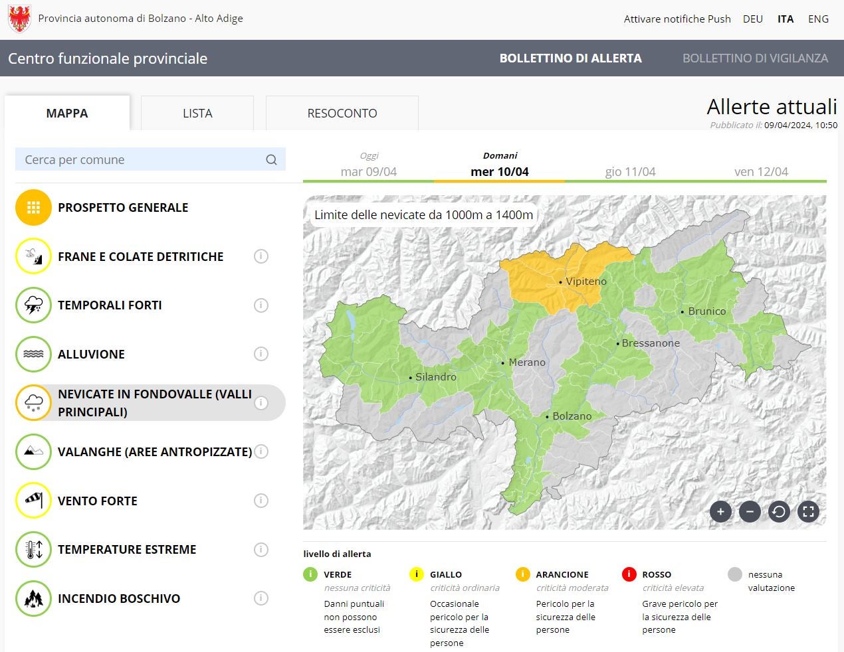Select the Valanghe avalanche icon

tap(33, 451)
